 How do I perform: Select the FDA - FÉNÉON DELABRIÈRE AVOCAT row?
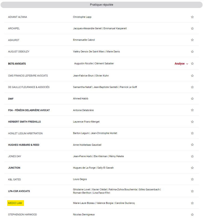[101, 110]
